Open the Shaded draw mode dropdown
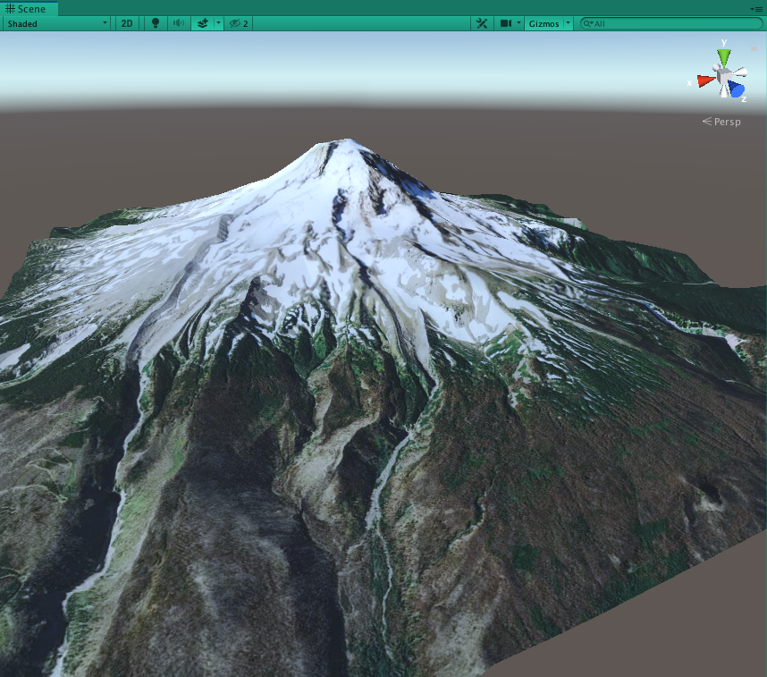The image size is (767, 677). coord(54,23)
